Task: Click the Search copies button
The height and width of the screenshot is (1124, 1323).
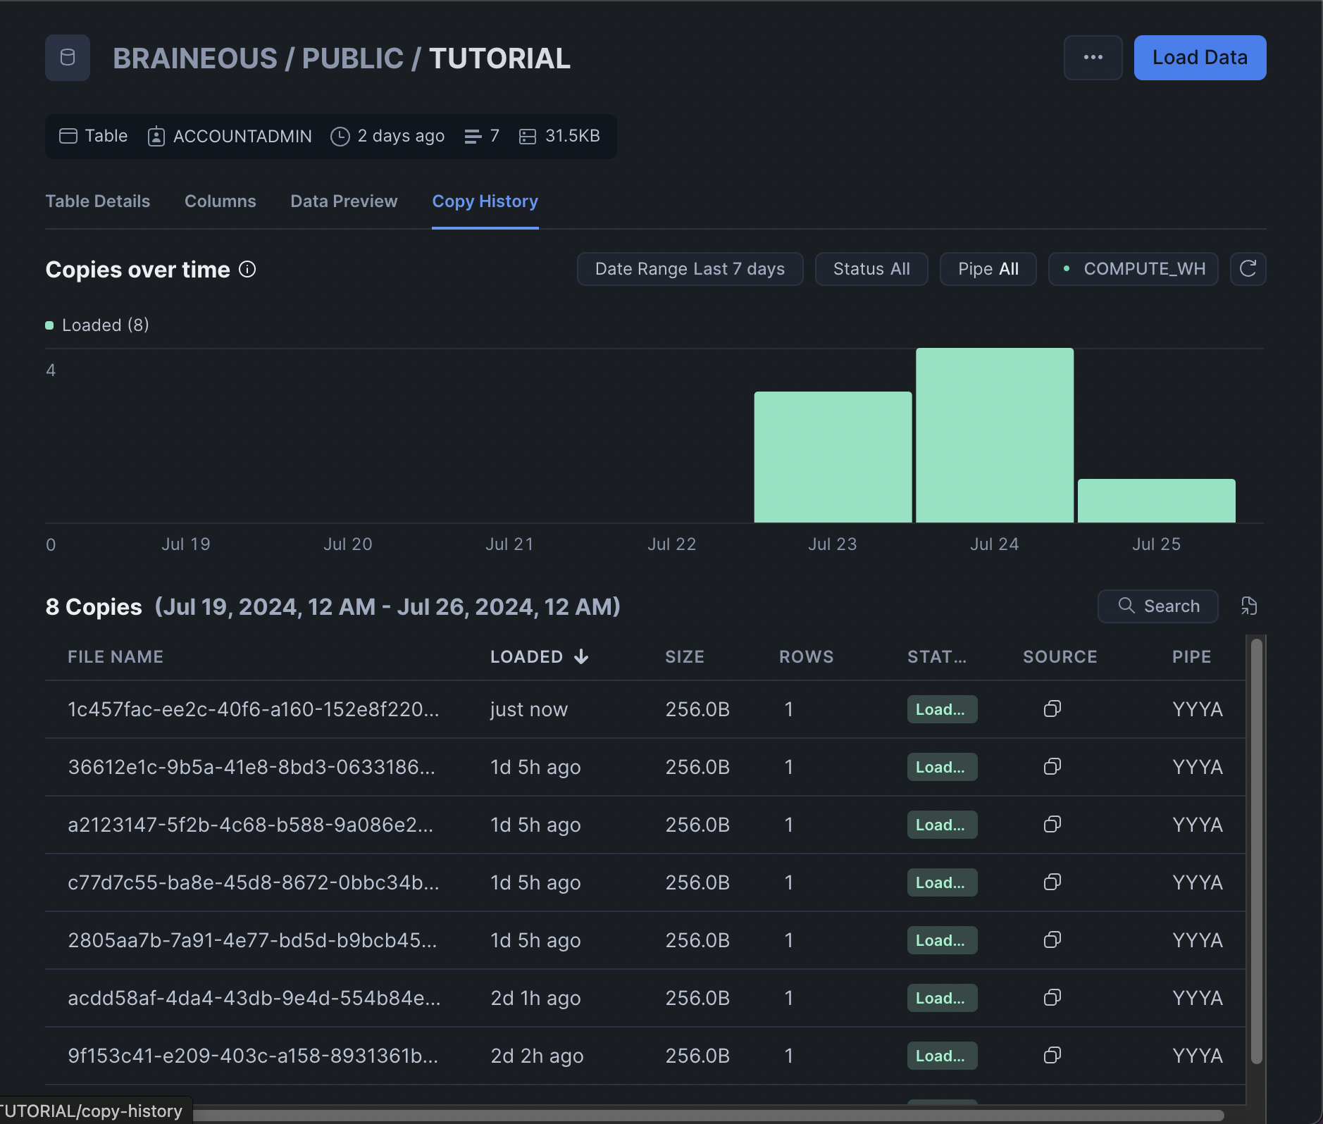Action: coord(1157,606)
